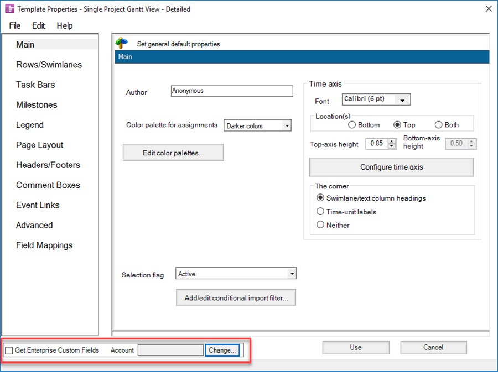Expand the Calibri font dropdown
The image size is (498, 372).
pos(402,100)
